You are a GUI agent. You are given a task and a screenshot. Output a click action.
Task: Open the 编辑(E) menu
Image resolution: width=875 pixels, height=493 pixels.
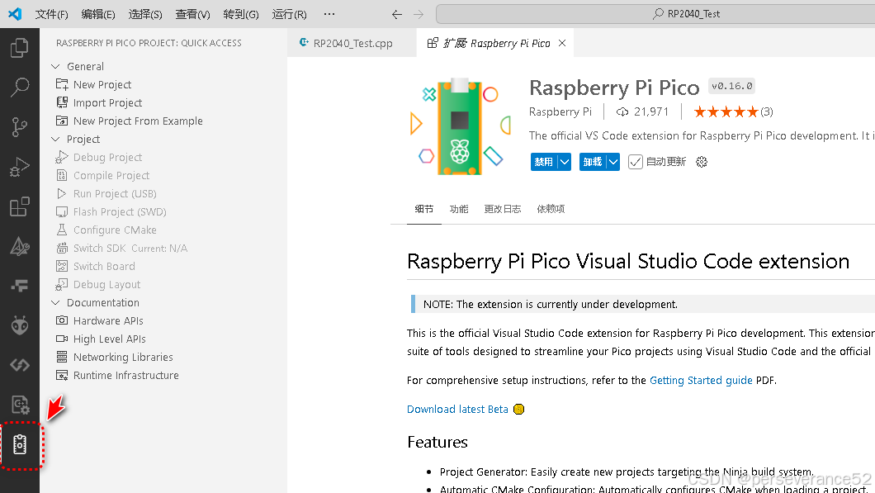98,14
